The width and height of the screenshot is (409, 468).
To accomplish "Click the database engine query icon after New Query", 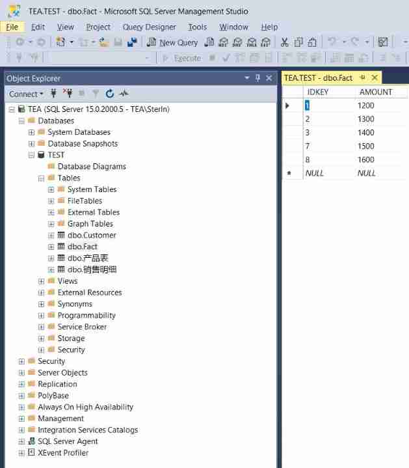I will coord(209,42).
